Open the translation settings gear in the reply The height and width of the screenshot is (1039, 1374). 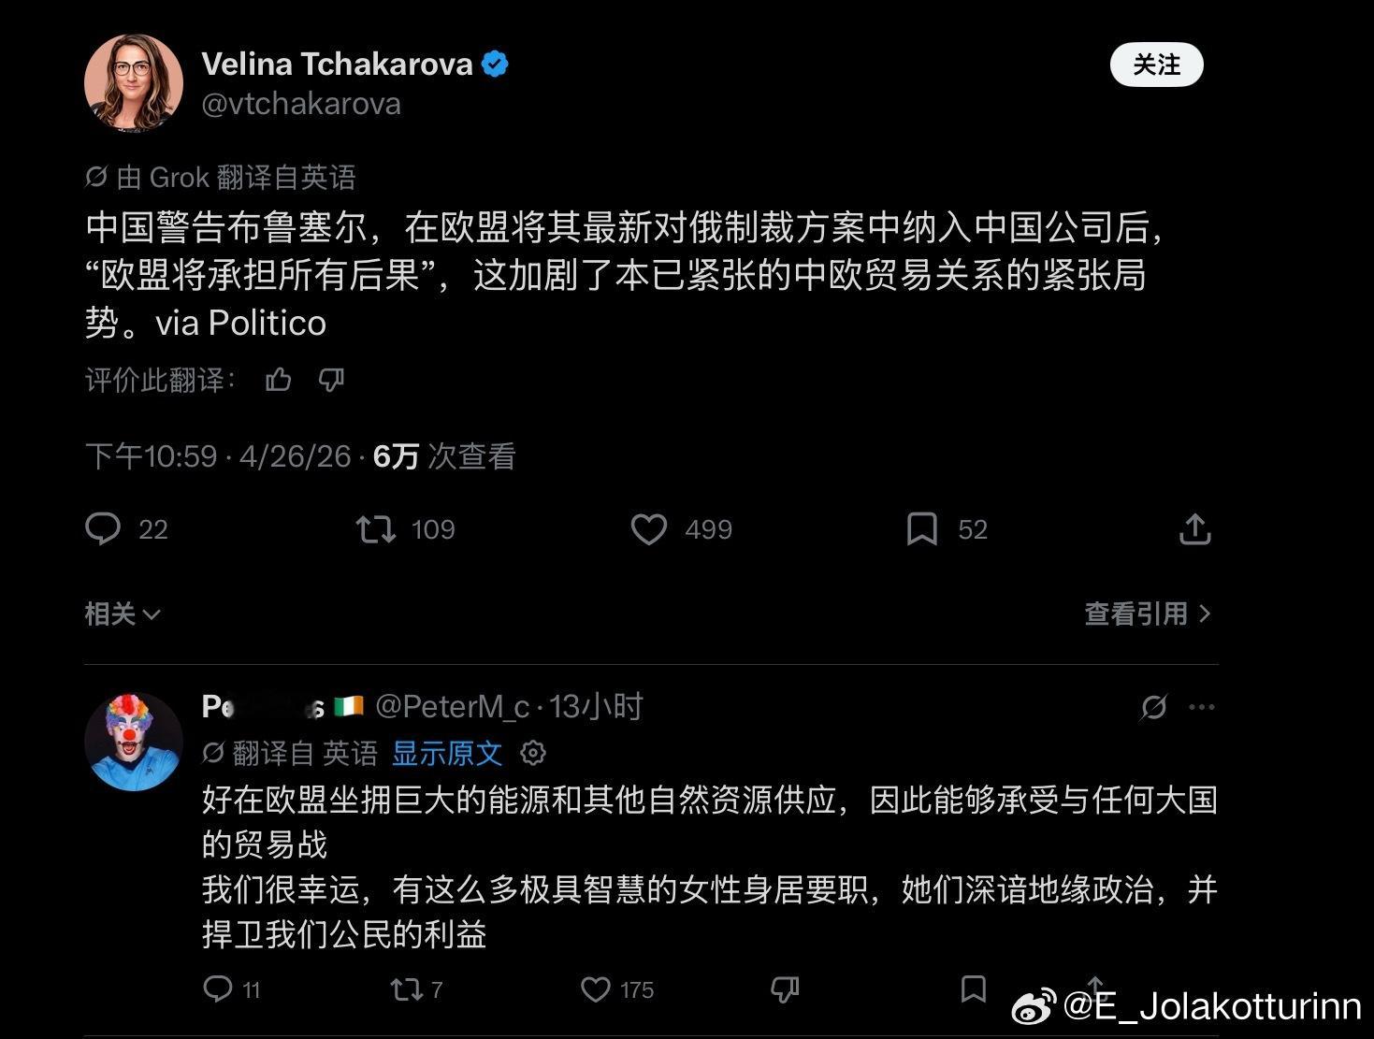533,753
